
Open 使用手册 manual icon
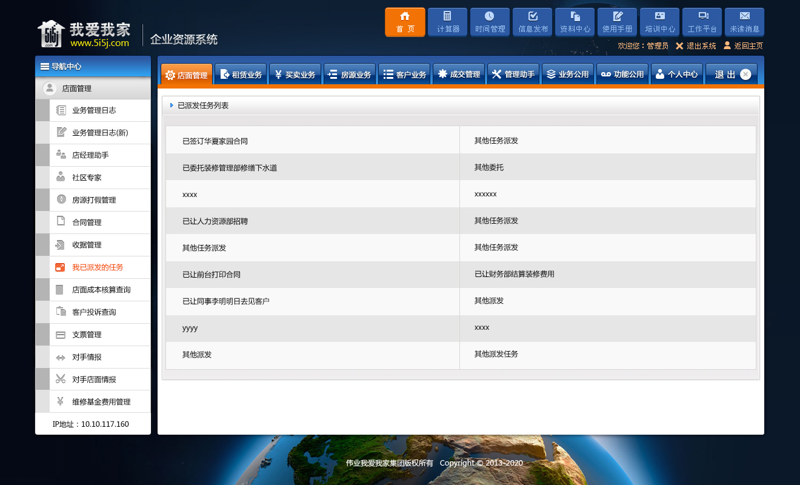click(617, 22)
